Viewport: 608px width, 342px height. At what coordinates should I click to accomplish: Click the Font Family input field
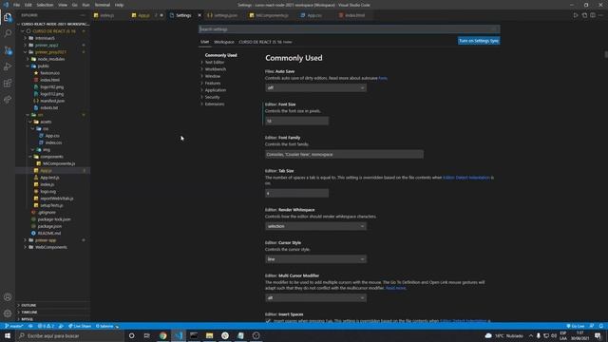[344, 154]
